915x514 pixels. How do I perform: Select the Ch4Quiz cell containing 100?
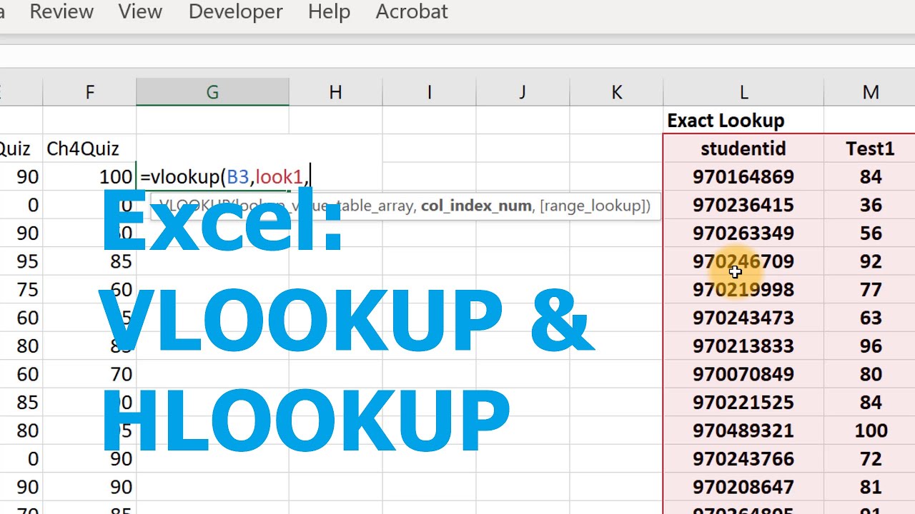[89, 176]
